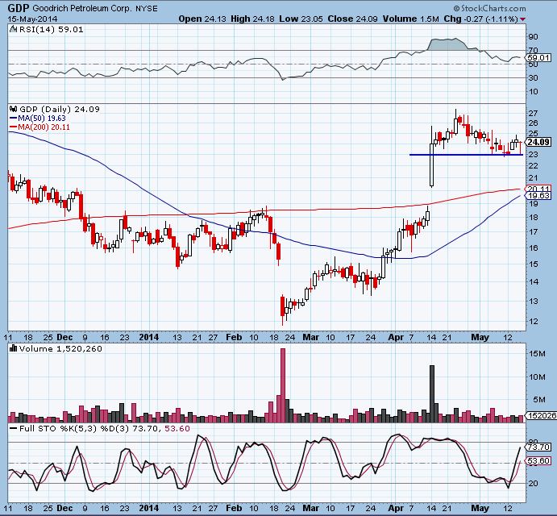Click the 53.60 stochastic %D axis tag
This screenshot has width=557, height=516.
pos(539,461)
